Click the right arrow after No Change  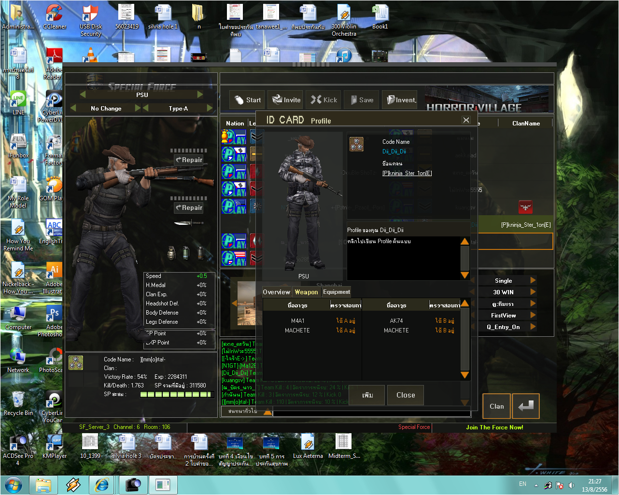pos(138,108)
